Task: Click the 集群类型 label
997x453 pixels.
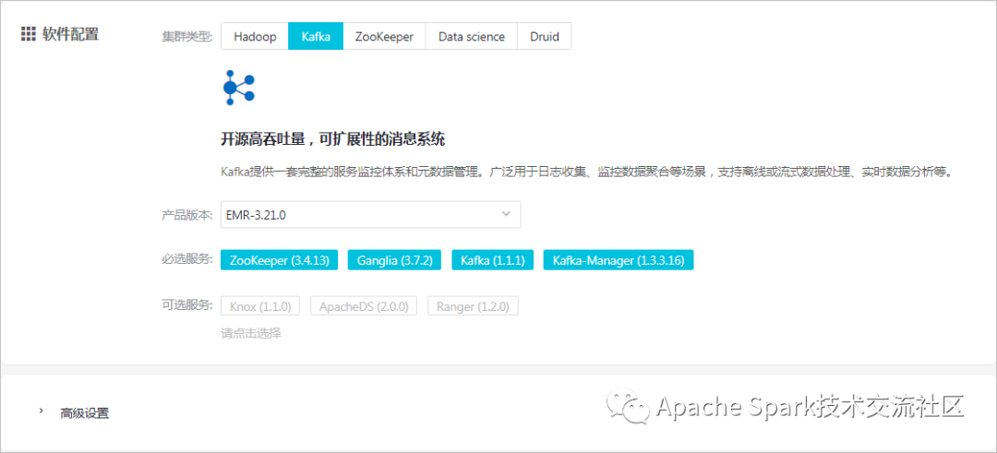Action: point(186,36)
